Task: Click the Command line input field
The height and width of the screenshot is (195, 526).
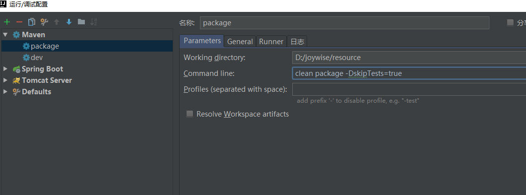Action: coord(409,73)
